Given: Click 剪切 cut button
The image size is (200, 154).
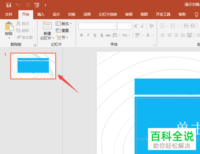Looking at the screenshot, I should [23, 24].
